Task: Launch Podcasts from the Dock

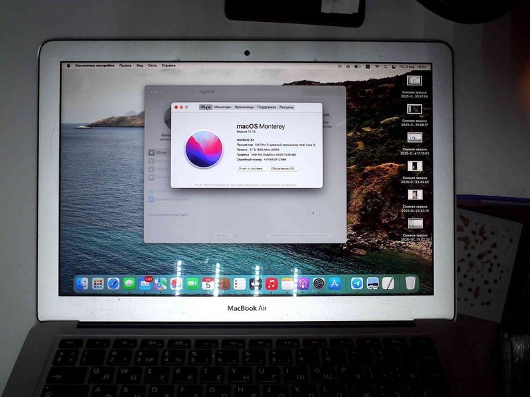Action: (x=303, y=284)
